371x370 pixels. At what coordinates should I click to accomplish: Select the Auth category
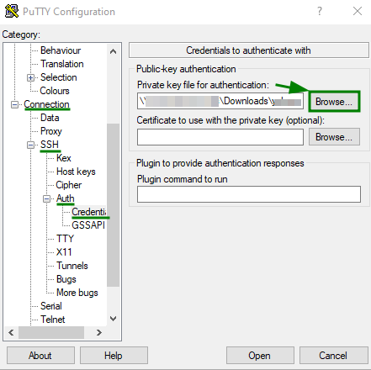(x=65, y=198)
